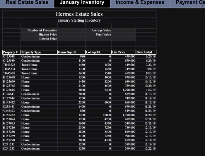Click the 389,000 list price cell

pos(124,144)
